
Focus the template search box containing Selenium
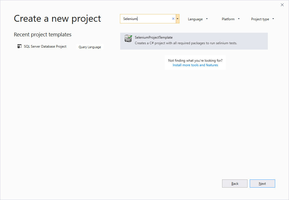point(145,19)
